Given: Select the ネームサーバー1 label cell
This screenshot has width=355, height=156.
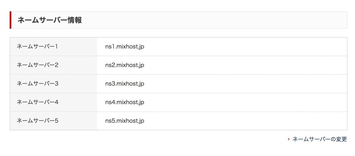Looking at the screenshot, I should pyautogui.click(x=37, y=47).
